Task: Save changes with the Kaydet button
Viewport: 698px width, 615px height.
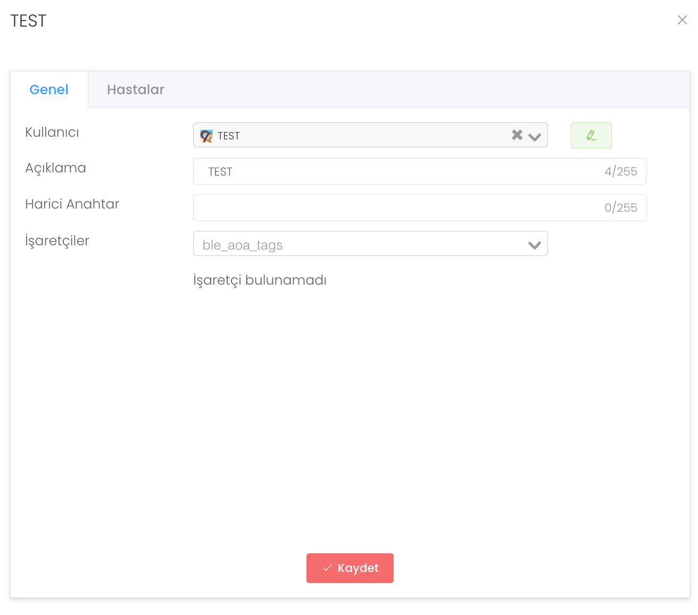Action: pos(350,568)
